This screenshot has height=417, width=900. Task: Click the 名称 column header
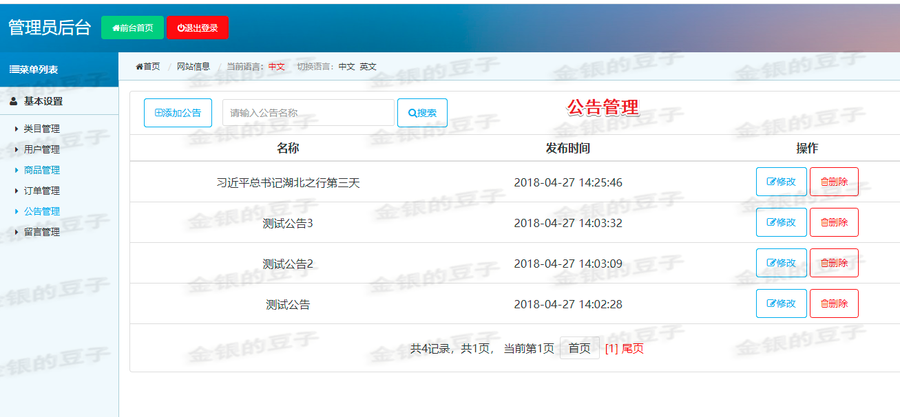pos(288,148)
